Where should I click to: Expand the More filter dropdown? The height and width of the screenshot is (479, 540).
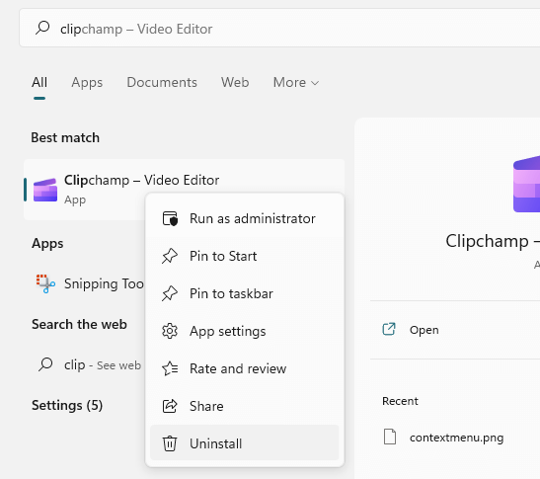(296, 82)
